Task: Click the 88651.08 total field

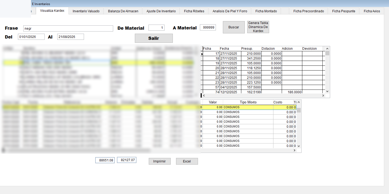Action: tap(105, 160)
